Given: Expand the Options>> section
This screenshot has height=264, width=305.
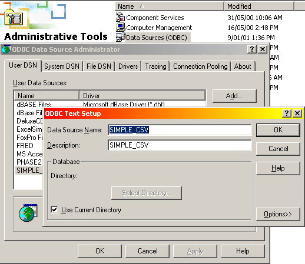Looking at the screenshot, I should [x=278, y=214].
